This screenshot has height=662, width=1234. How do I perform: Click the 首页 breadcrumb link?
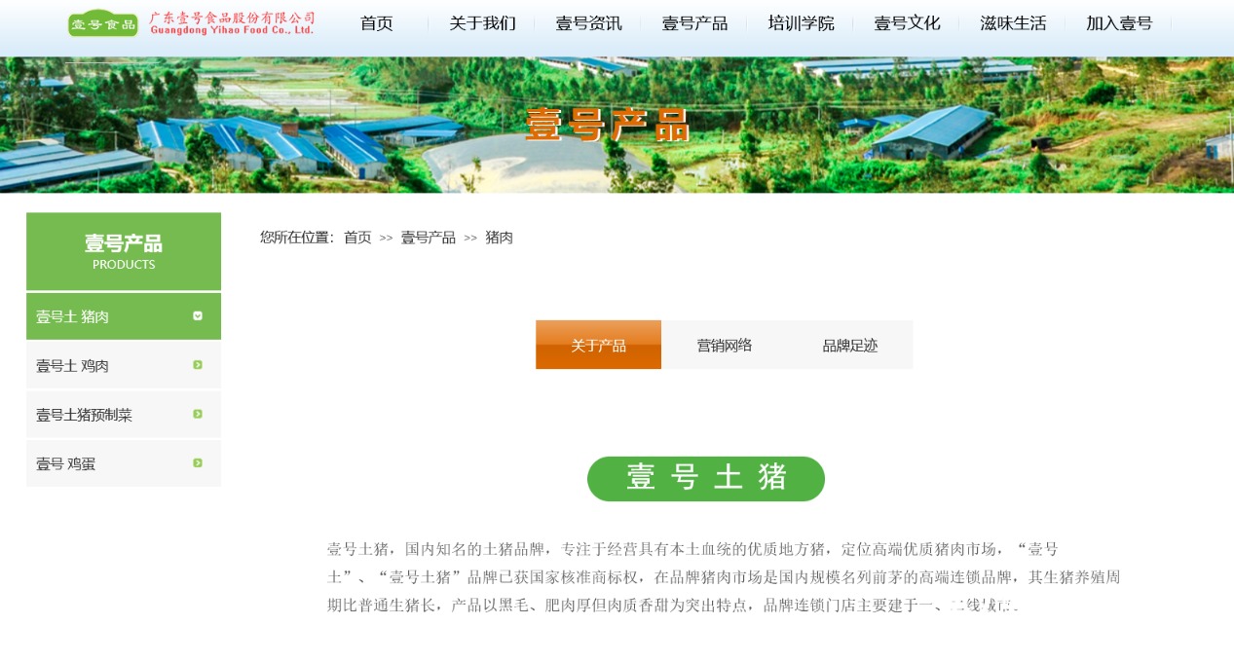click(356, 237)
